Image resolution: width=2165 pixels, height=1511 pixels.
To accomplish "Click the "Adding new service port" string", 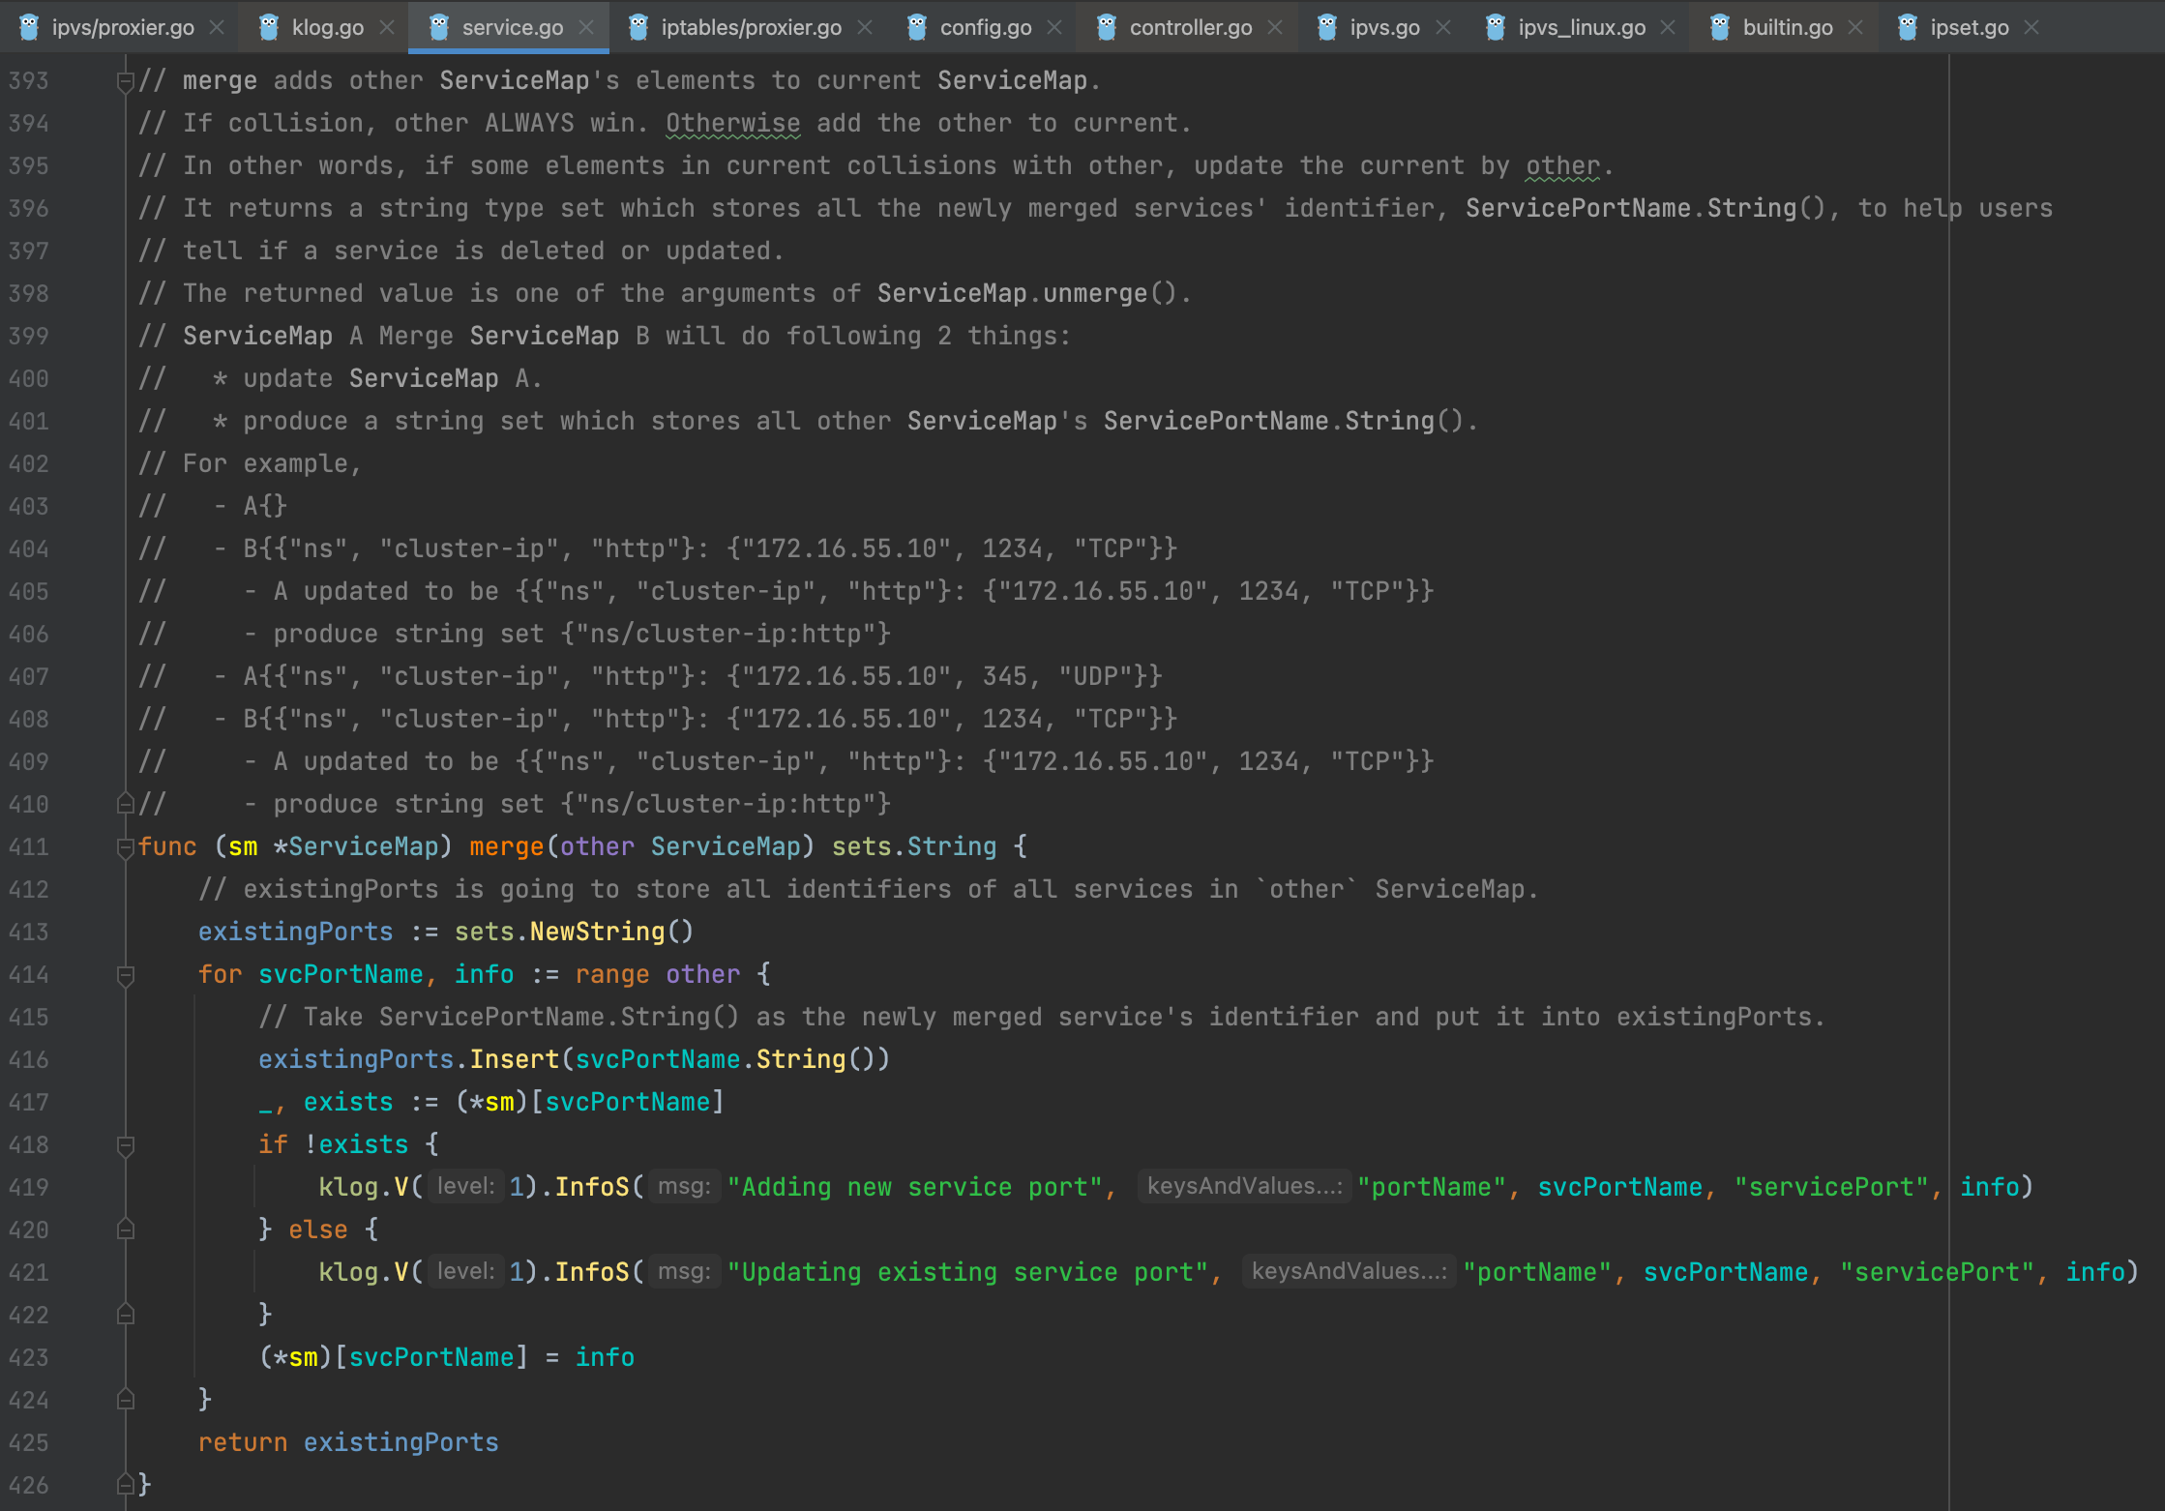I will click(914, 1187).
